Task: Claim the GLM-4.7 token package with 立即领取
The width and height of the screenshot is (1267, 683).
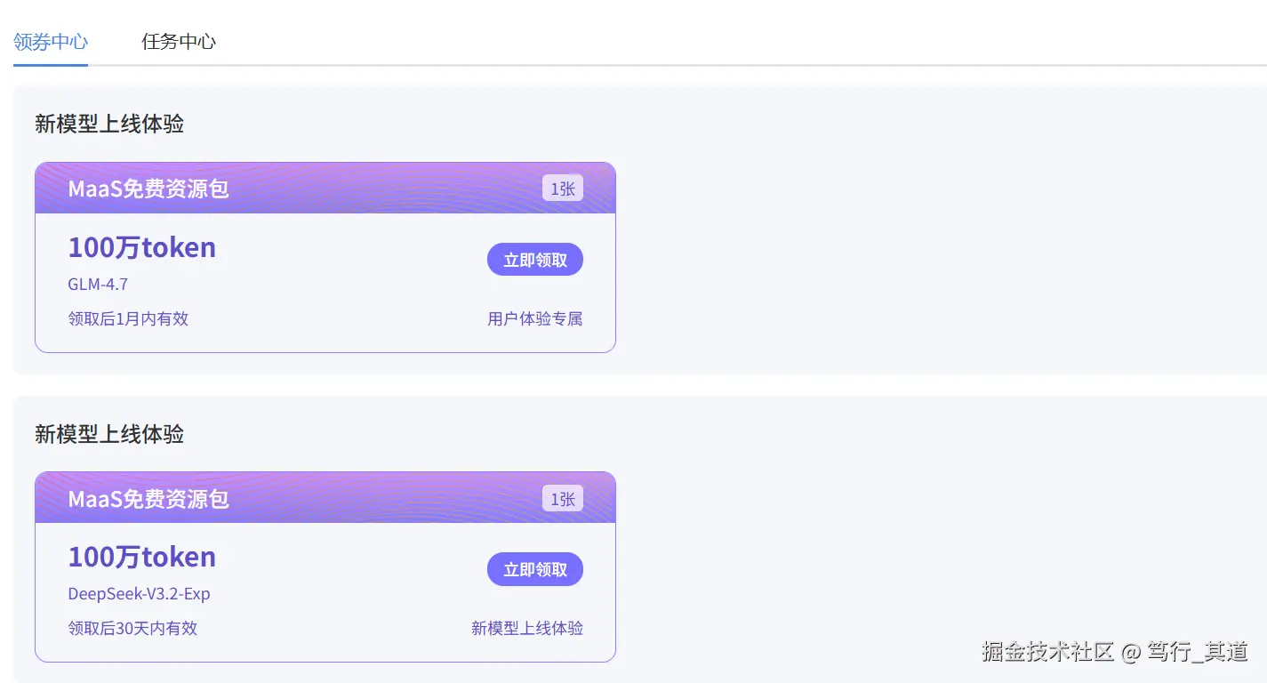Action: 534,260
